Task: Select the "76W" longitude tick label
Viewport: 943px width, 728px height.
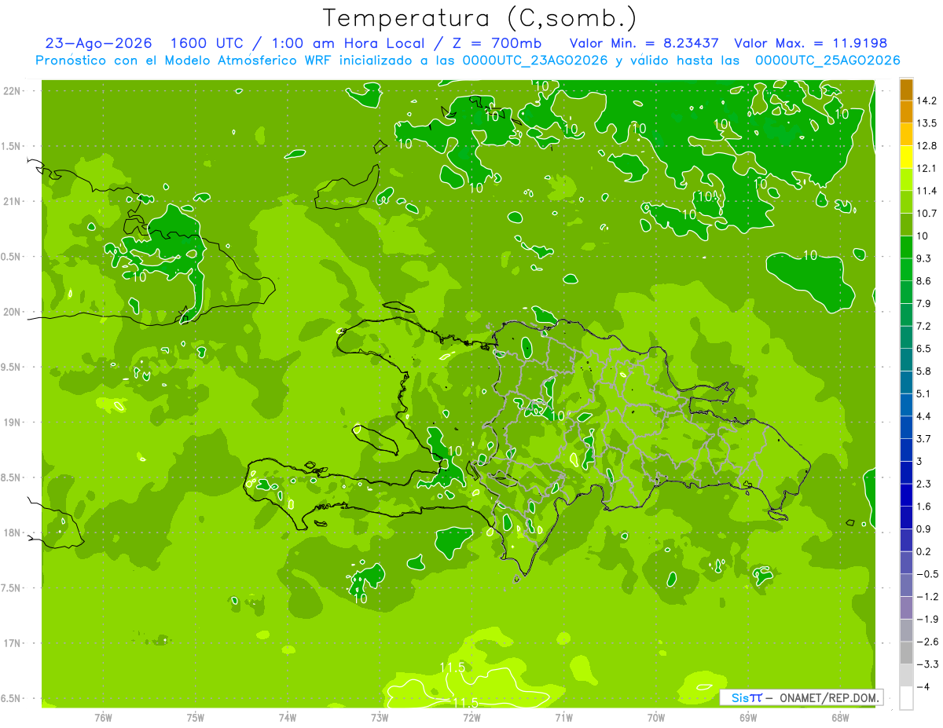Action: point(103,718)
